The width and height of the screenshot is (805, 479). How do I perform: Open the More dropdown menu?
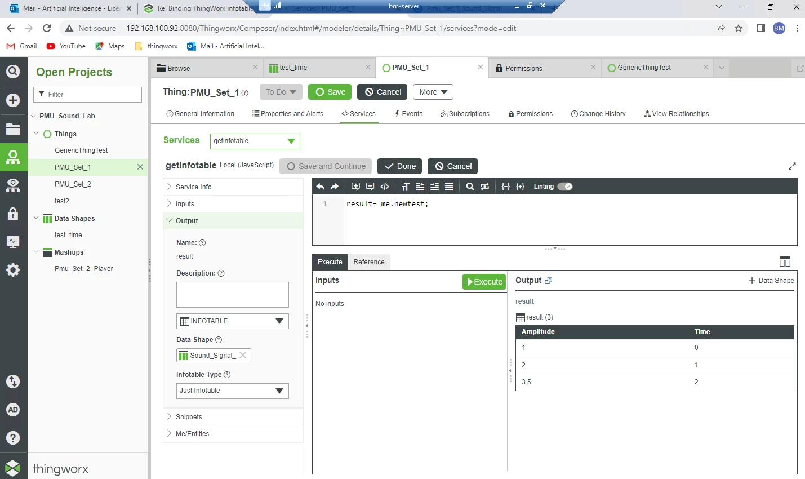[x=433, y=92]
